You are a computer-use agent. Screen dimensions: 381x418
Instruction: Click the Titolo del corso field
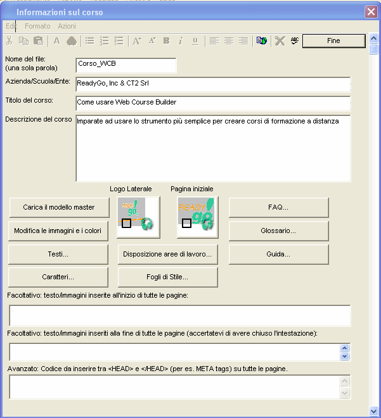point(213,103)
